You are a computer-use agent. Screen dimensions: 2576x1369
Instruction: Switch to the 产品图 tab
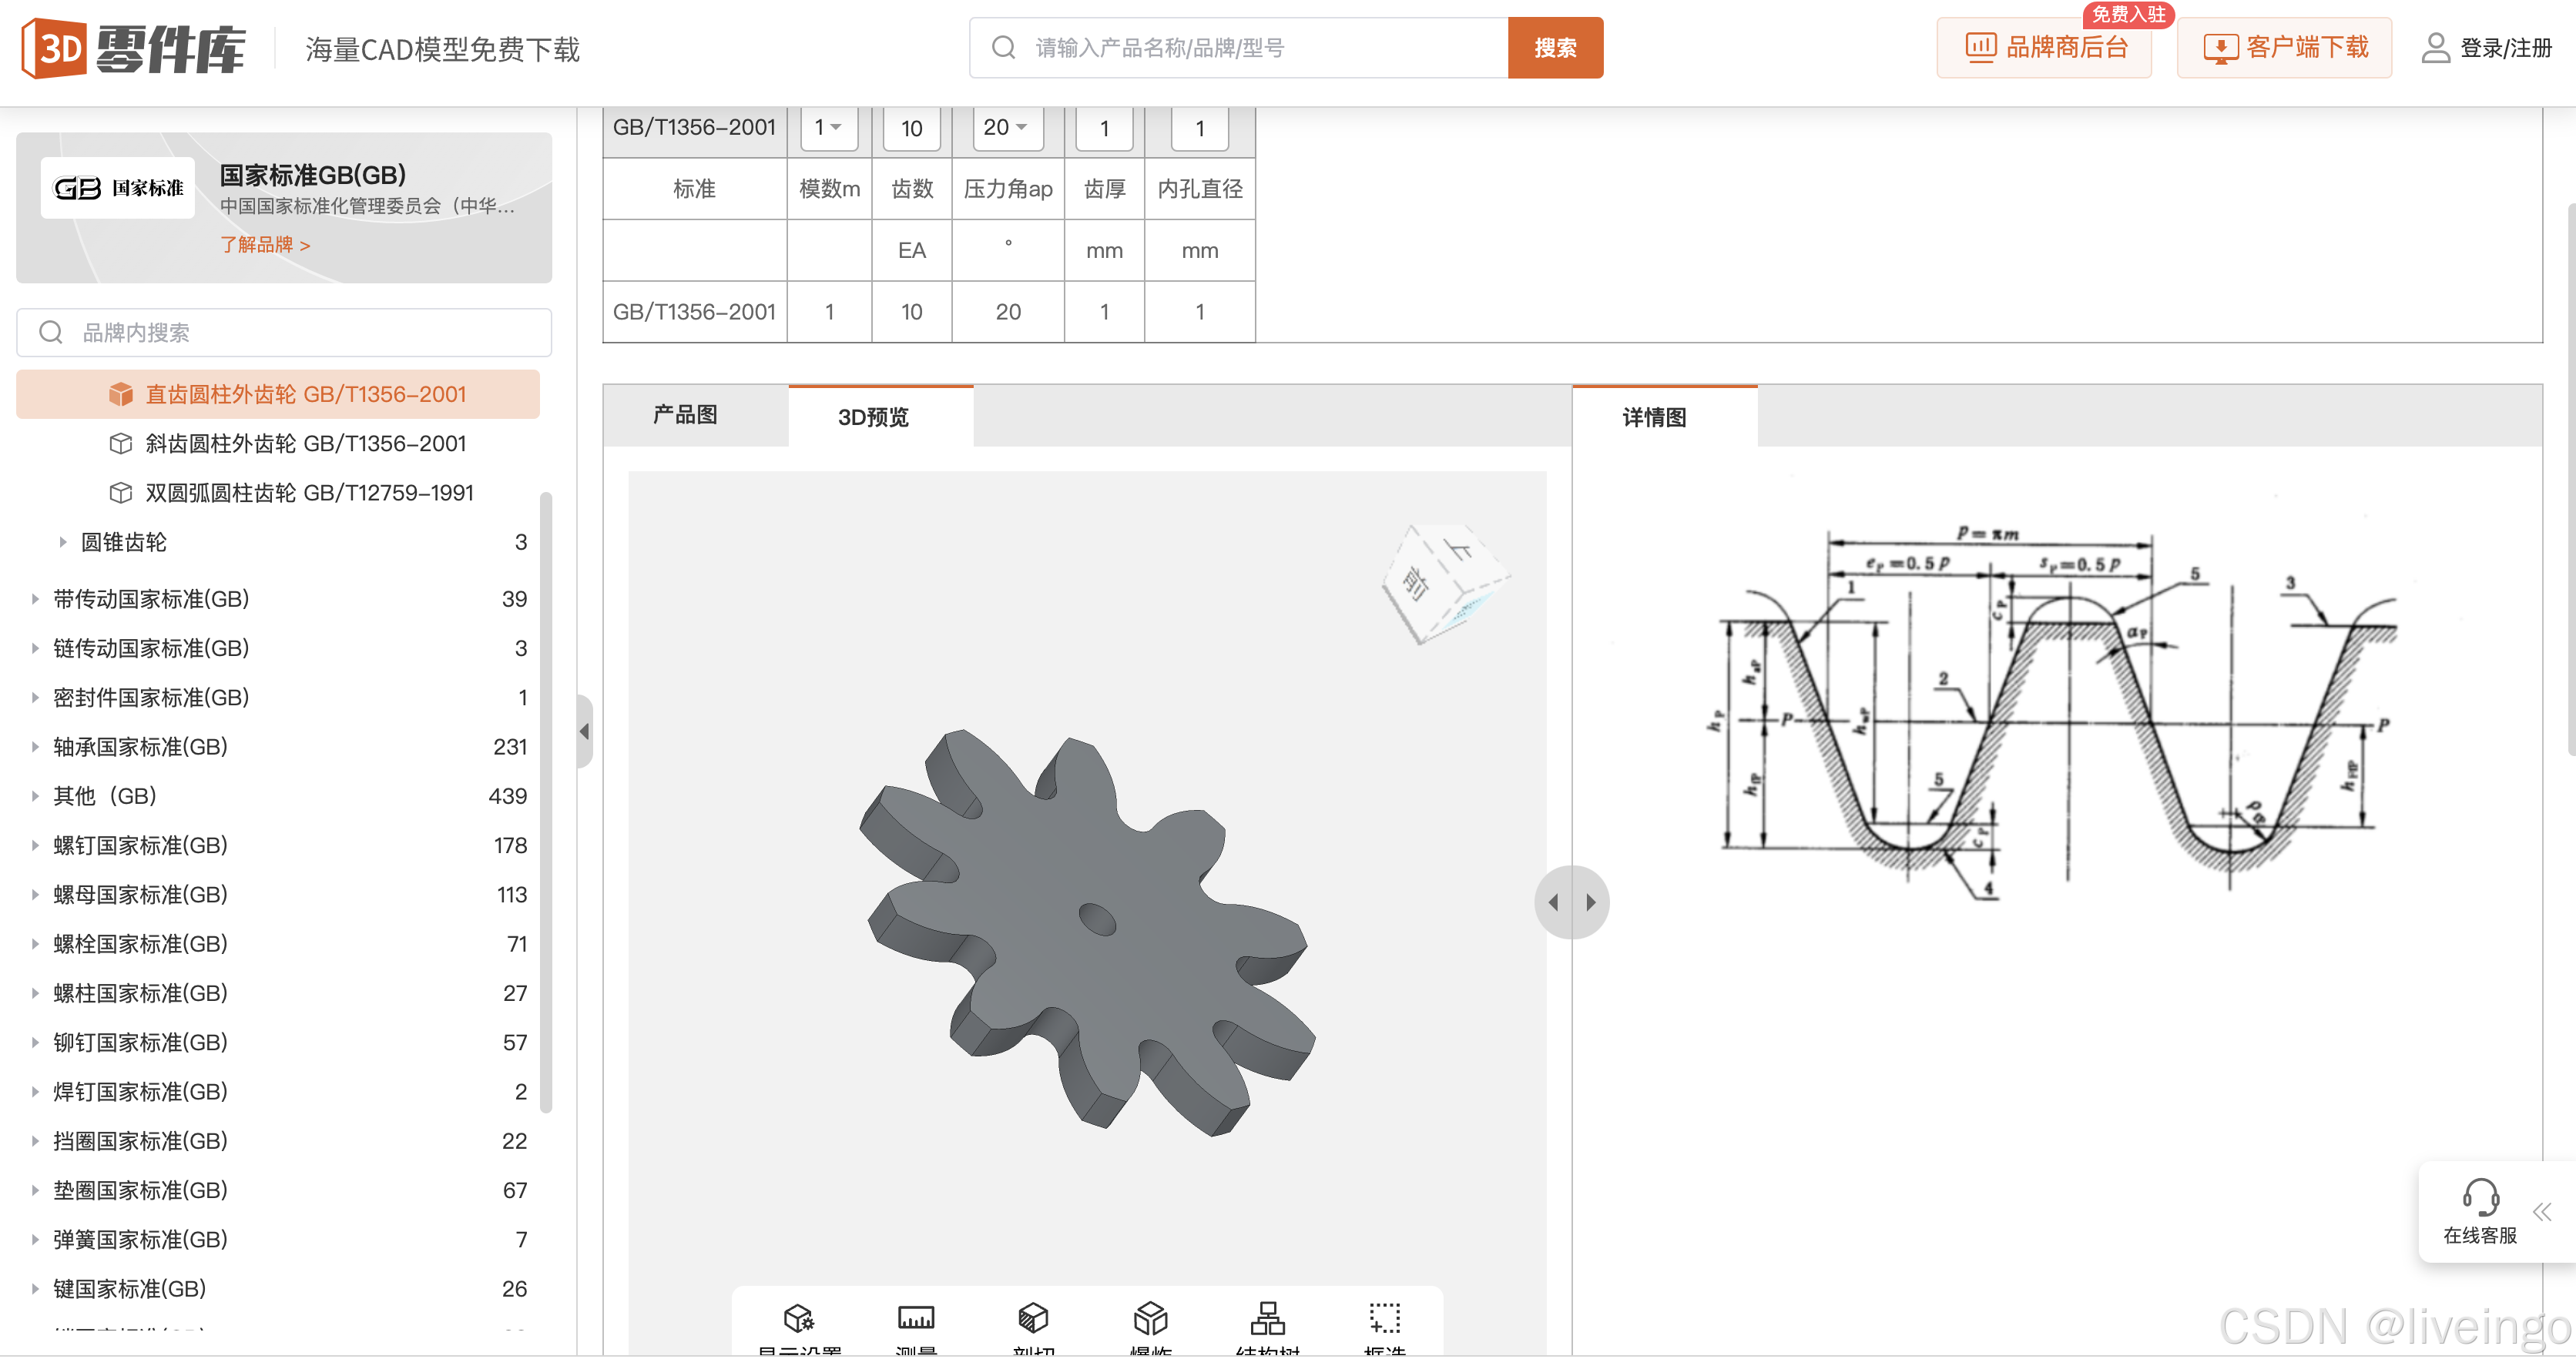coord(685,415)
